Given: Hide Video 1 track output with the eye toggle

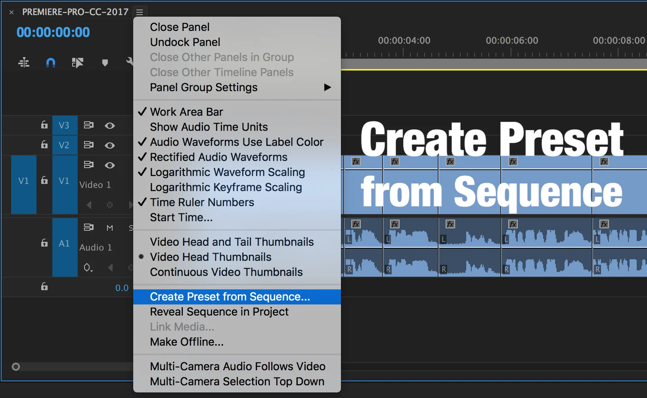Looking at the screenshot, I should [x=110, y=165].
